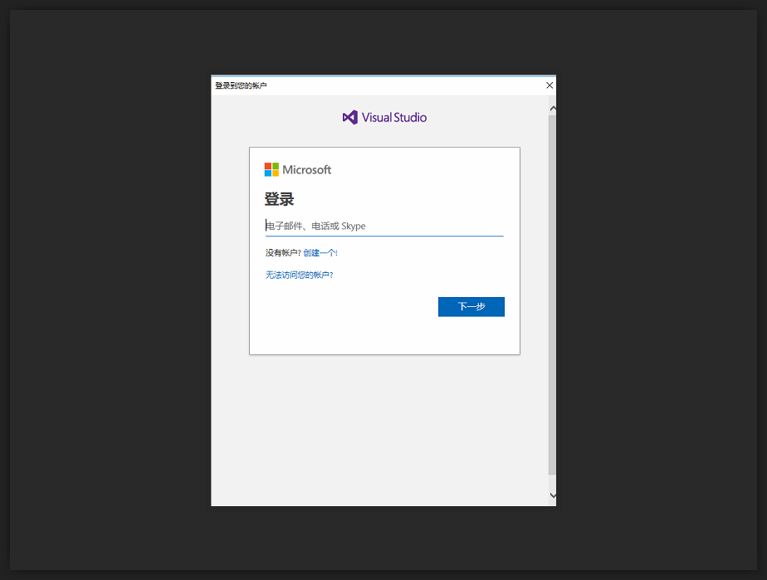The image size is (767, 580).
Task: Click the scrollbar down arrow
Action: (x=552, y=495)
